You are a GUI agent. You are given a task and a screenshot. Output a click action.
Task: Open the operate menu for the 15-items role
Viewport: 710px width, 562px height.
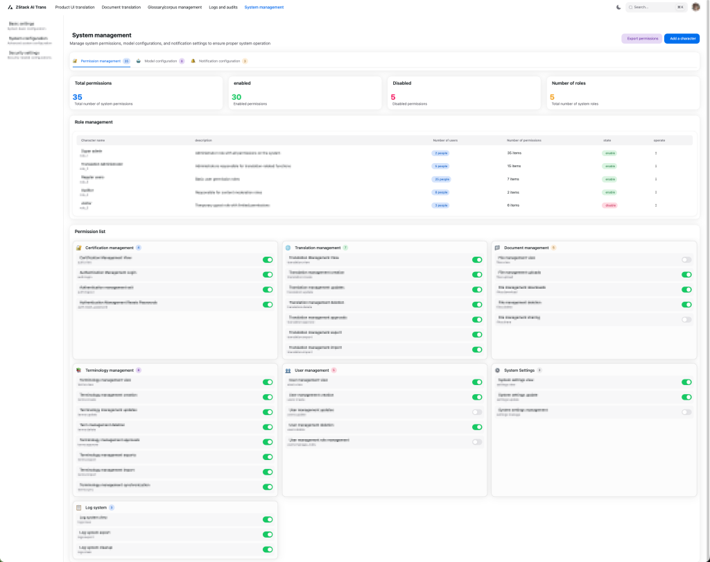point(656,166)
